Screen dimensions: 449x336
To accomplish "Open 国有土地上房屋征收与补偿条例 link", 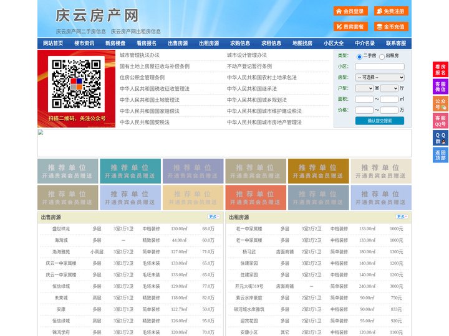I will (x=155, y=67).
